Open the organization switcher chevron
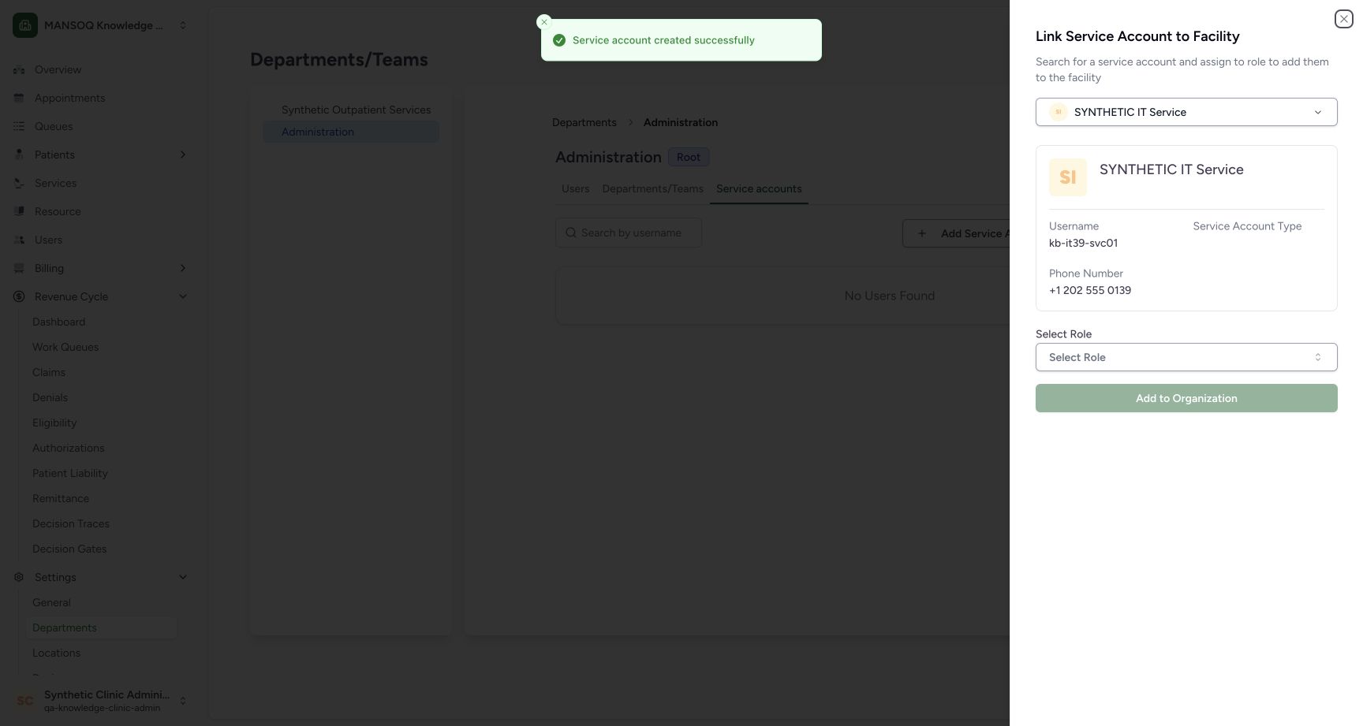The width and height of the screenshot is (1363, 726). [x=183, y=25]
